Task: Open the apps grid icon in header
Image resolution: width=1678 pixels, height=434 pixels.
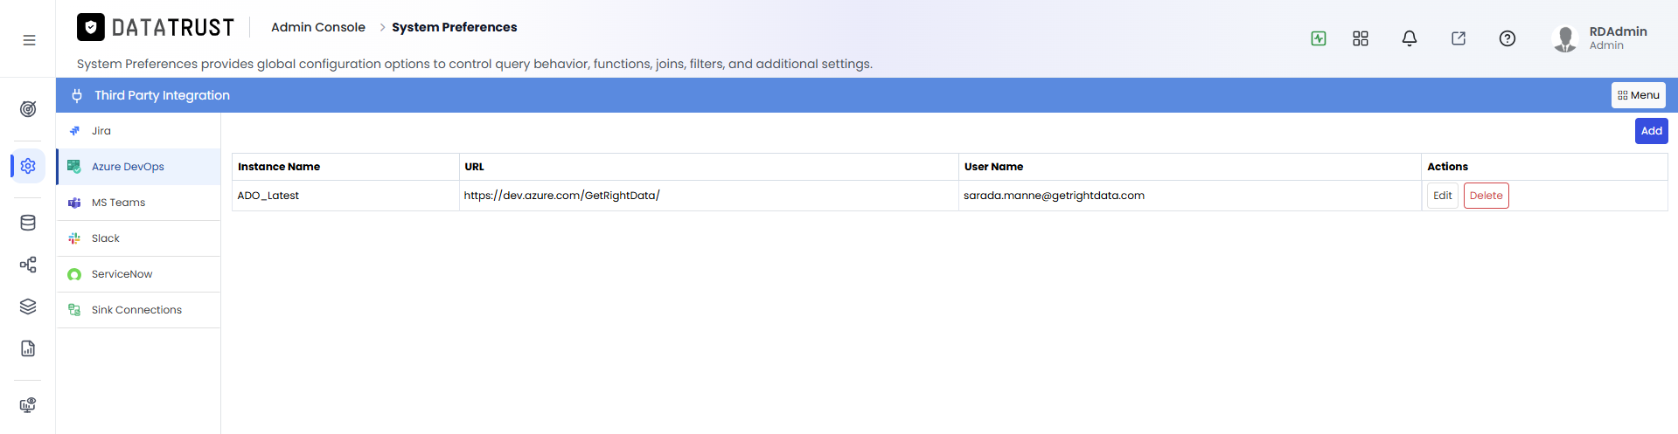Action: coord(1361,38)
